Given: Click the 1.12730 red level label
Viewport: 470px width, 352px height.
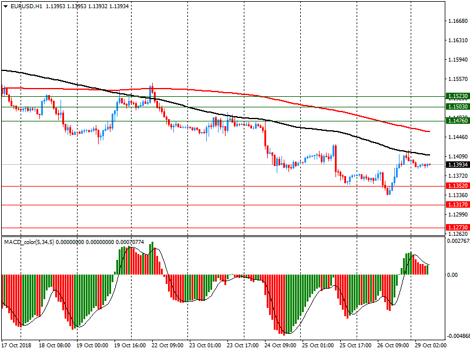Looking at the screenshot, I should click(458, 228).
